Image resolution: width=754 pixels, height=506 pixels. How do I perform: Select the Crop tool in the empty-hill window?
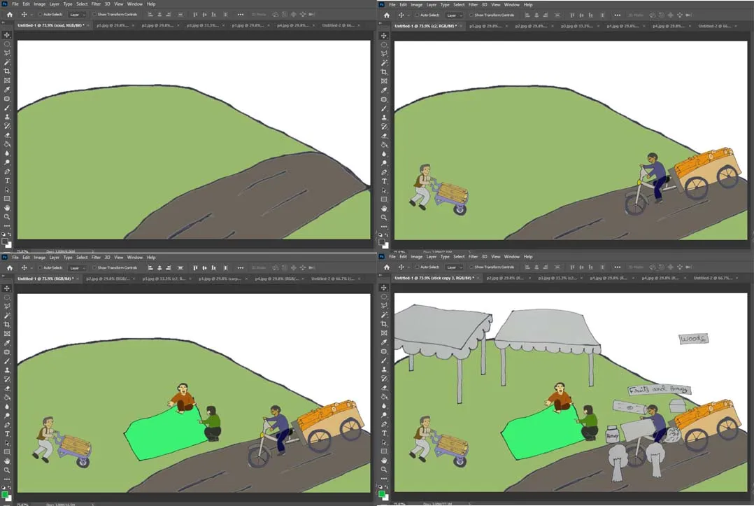pyautogui.click(x=7, y=71)
